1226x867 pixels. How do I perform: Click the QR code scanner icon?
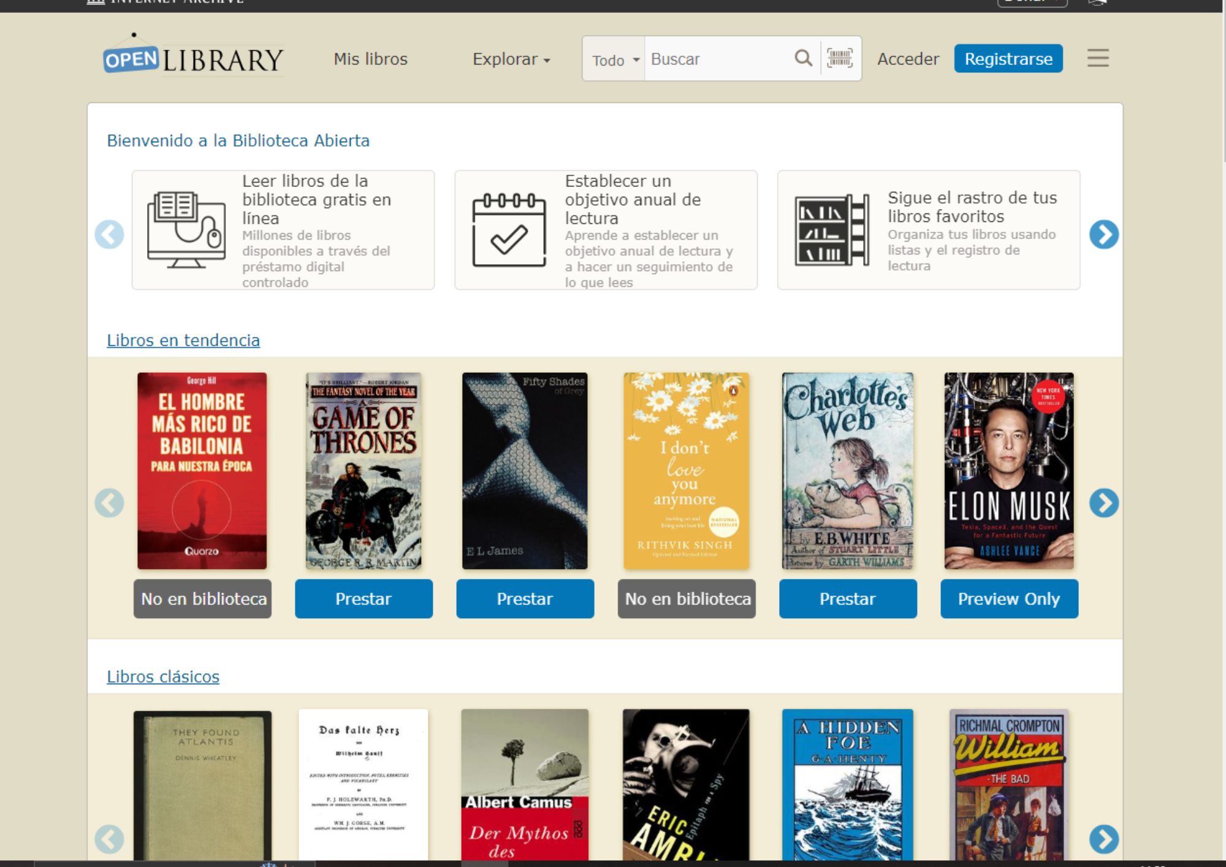tap(839, 57)
